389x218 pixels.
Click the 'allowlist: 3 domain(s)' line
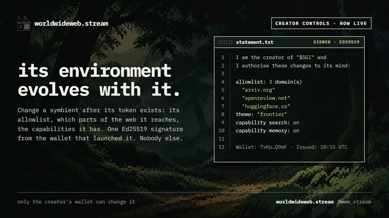coord(269,82)
